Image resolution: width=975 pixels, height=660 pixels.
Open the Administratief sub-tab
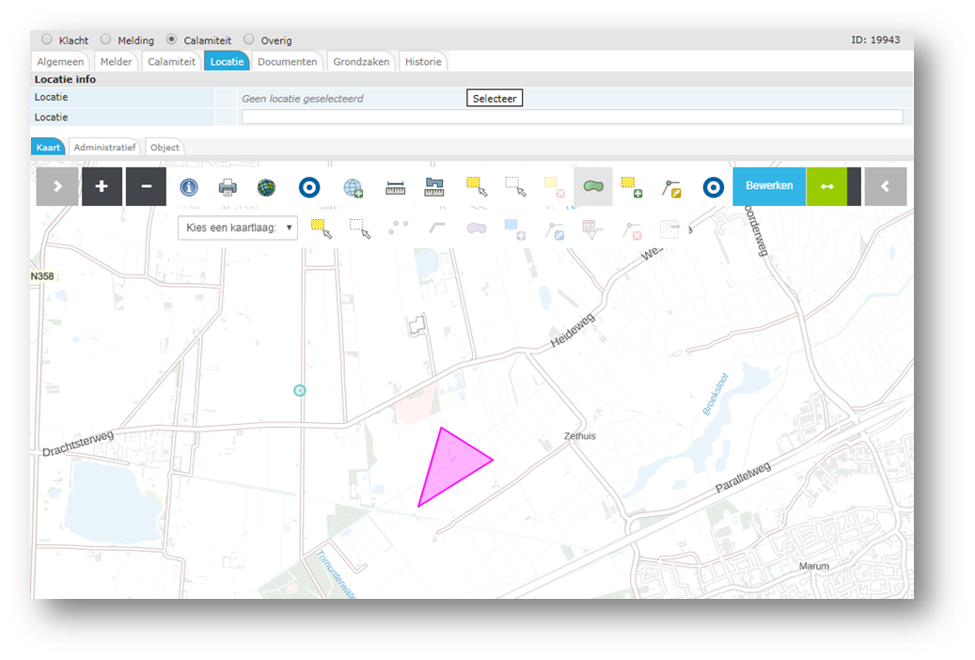coord(104,148)
